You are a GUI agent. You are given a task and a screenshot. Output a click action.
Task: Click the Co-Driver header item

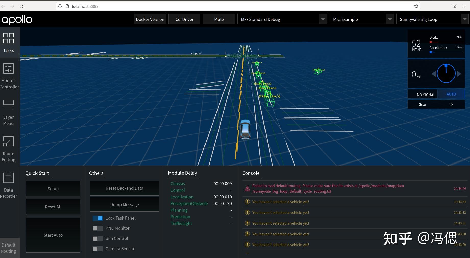point(184,19)
